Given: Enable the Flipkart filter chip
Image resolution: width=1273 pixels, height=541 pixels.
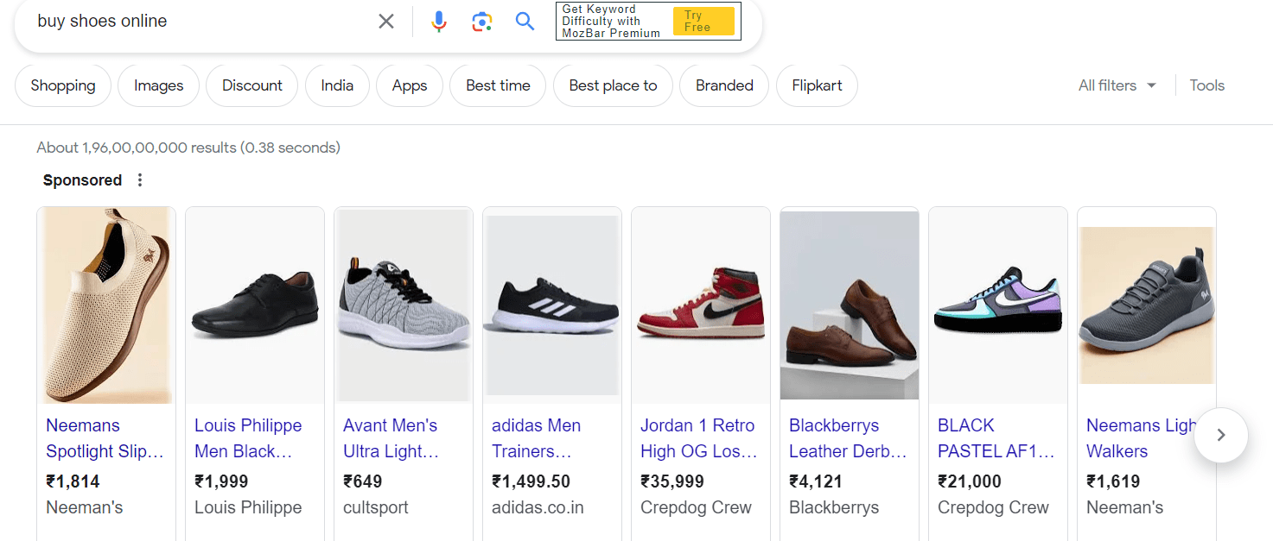Looking at the screenshot, I should 816,85.
